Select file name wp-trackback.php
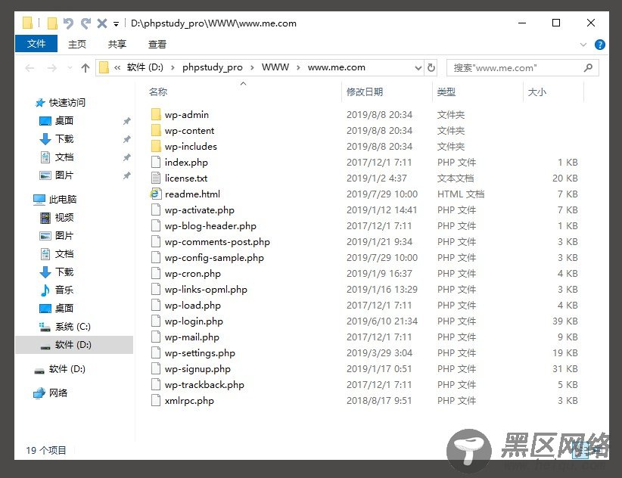The image size is (622, 478). [204, 384]
